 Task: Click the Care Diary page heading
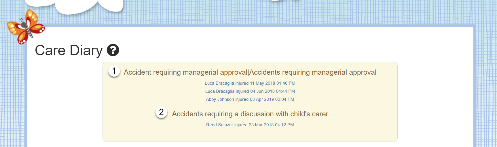pyautogui.click(x=69, y=50)
